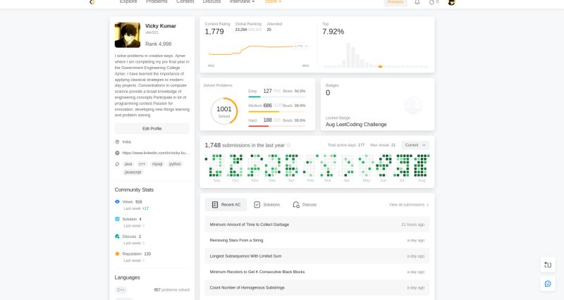Open the LinkedIn profile URL link
This screenshot has height=300, width=564.
coord(155,153)
